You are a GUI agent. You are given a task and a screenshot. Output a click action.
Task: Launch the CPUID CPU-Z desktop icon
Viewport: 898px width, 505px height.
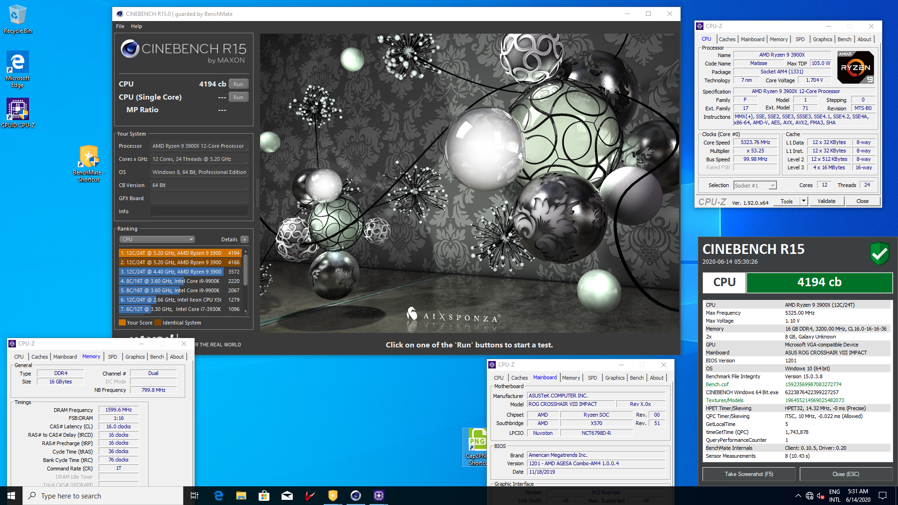pos(18,113)
